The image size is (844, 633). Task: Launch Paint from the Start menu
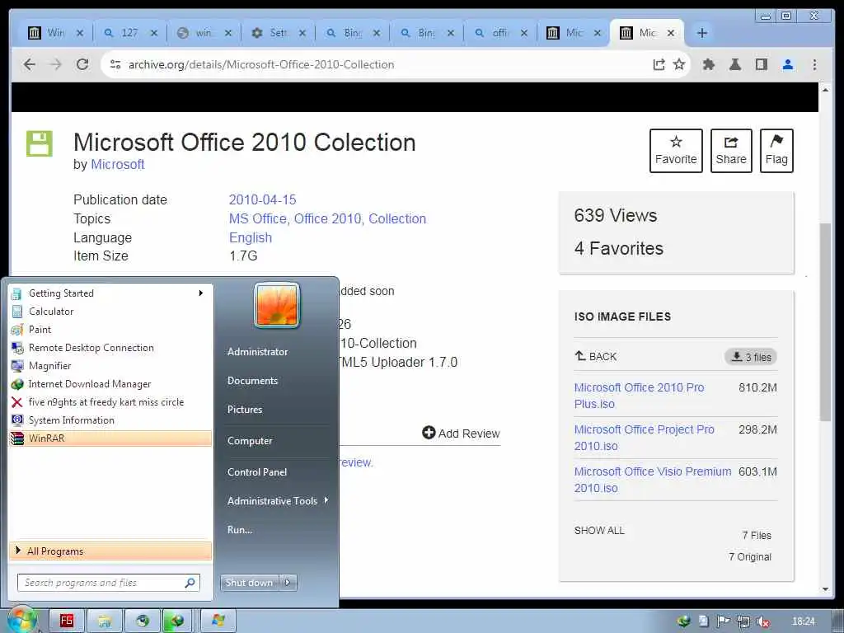(x=110, y=330)
